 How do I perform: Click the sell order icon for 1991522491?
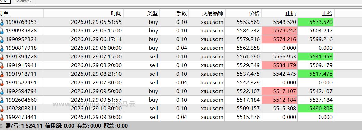(x=2, y=82)
